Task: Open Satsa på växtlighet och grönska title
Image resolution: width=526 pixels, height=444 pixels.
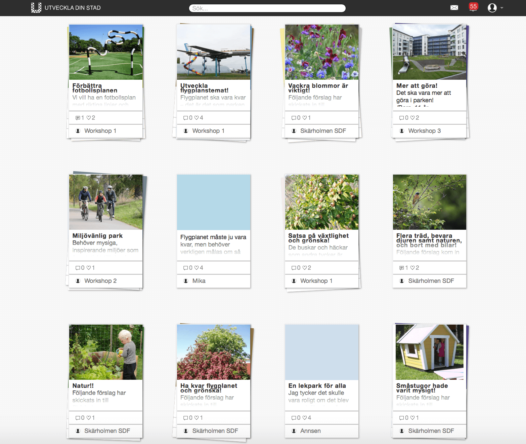Action: pos(318,238)
